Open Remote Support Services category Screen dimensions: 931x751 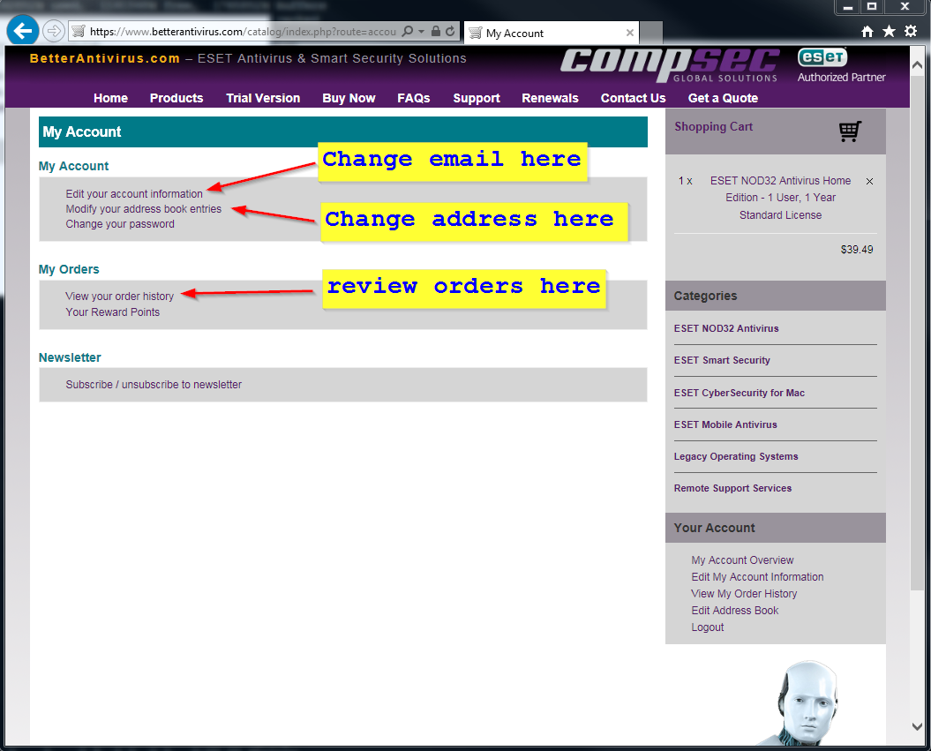point(732,488)
